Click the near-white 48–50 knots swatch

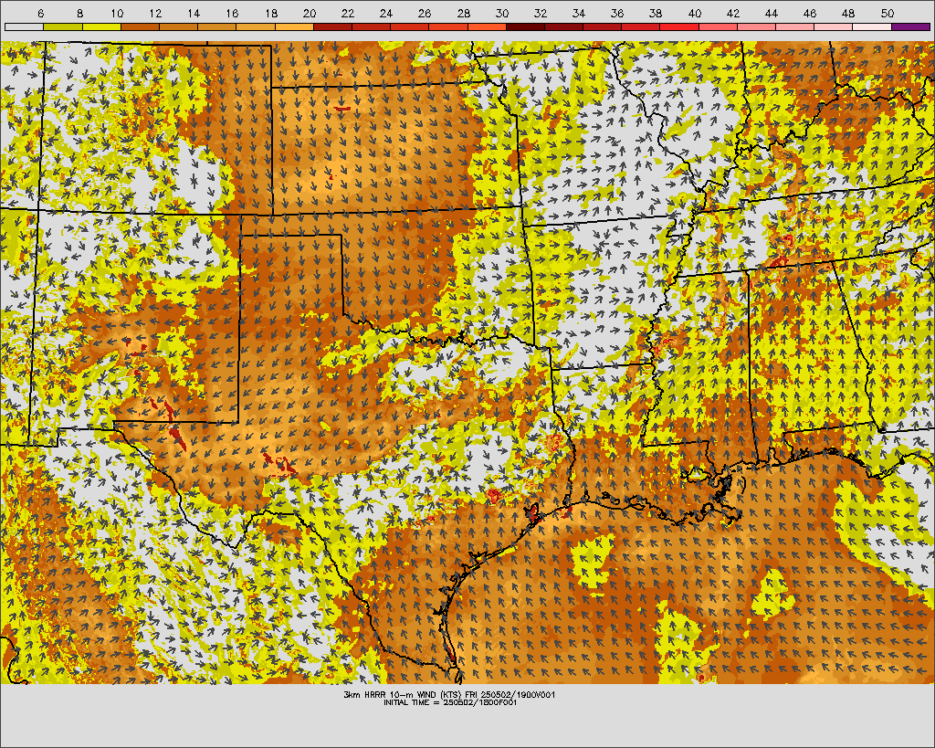872,26
